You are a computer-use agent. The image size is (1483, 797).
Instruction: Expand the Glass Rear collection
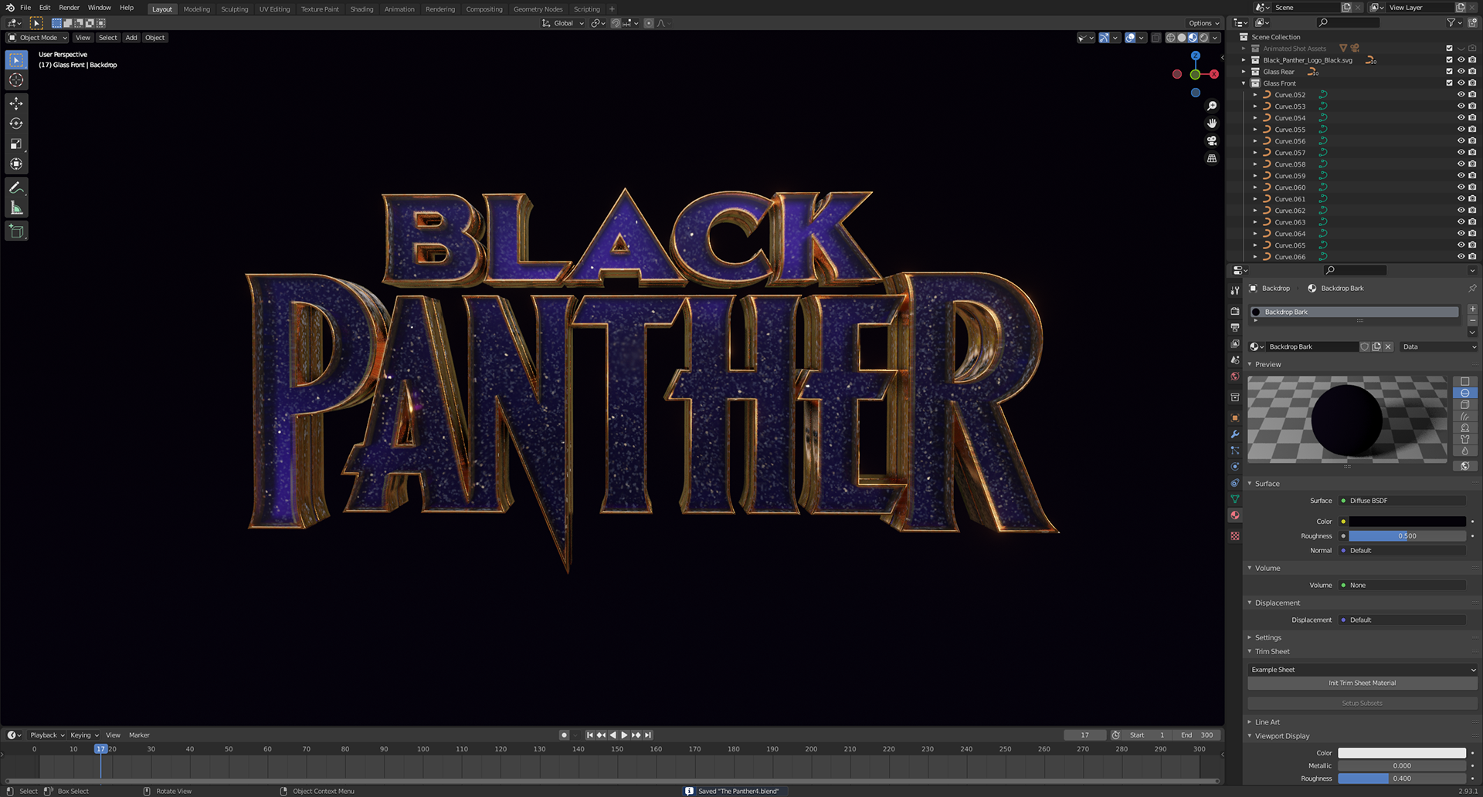[1244, 72]
